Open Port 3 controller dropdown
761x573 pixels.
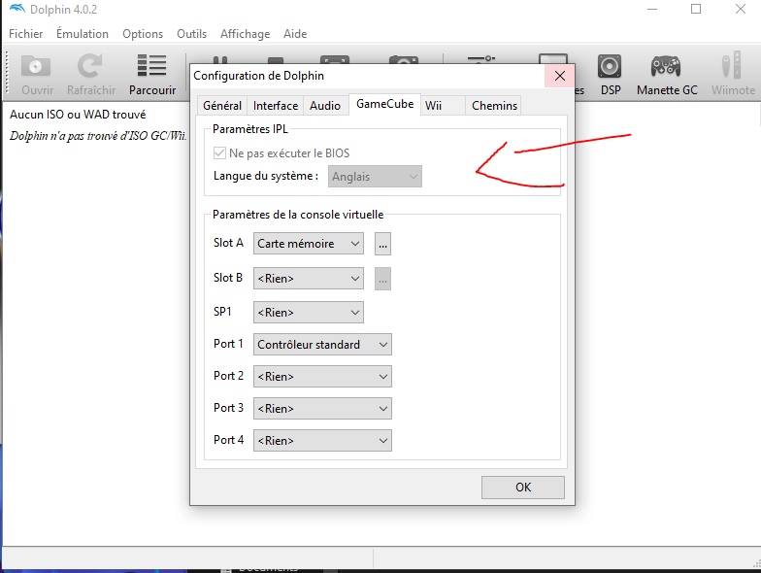[x=322, y=408]
